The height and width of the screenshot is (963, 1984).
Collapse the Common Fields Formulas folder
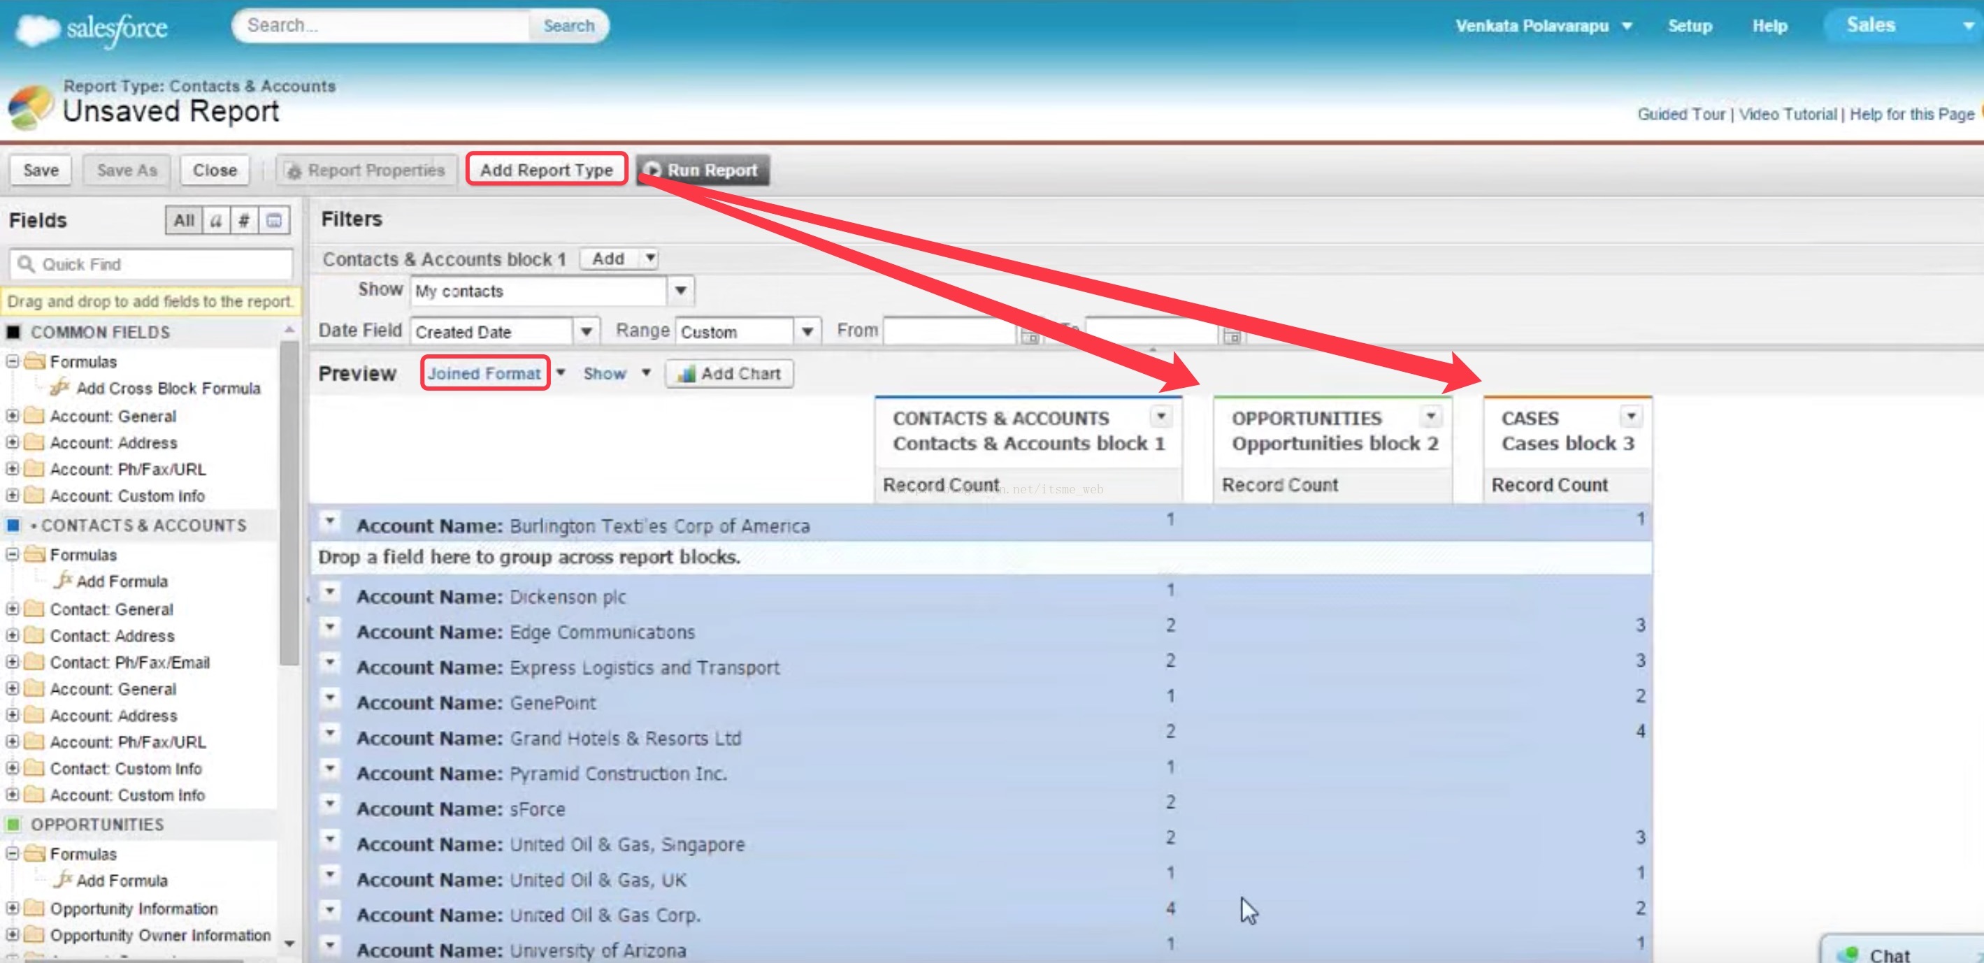tap(13, 361)
